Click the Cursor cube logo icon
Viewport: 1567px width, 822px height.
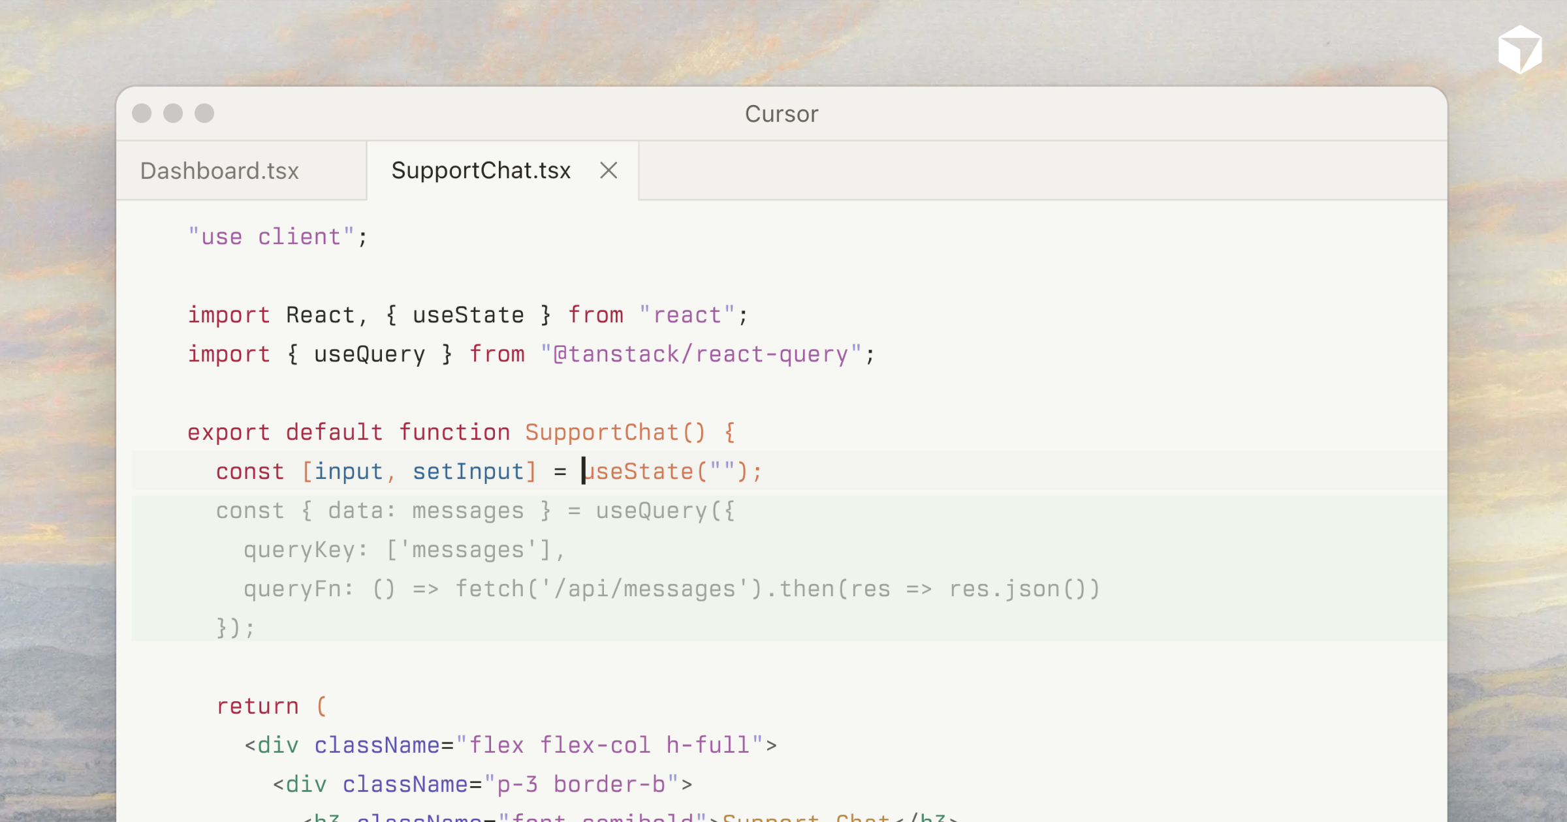[1519, 50]
